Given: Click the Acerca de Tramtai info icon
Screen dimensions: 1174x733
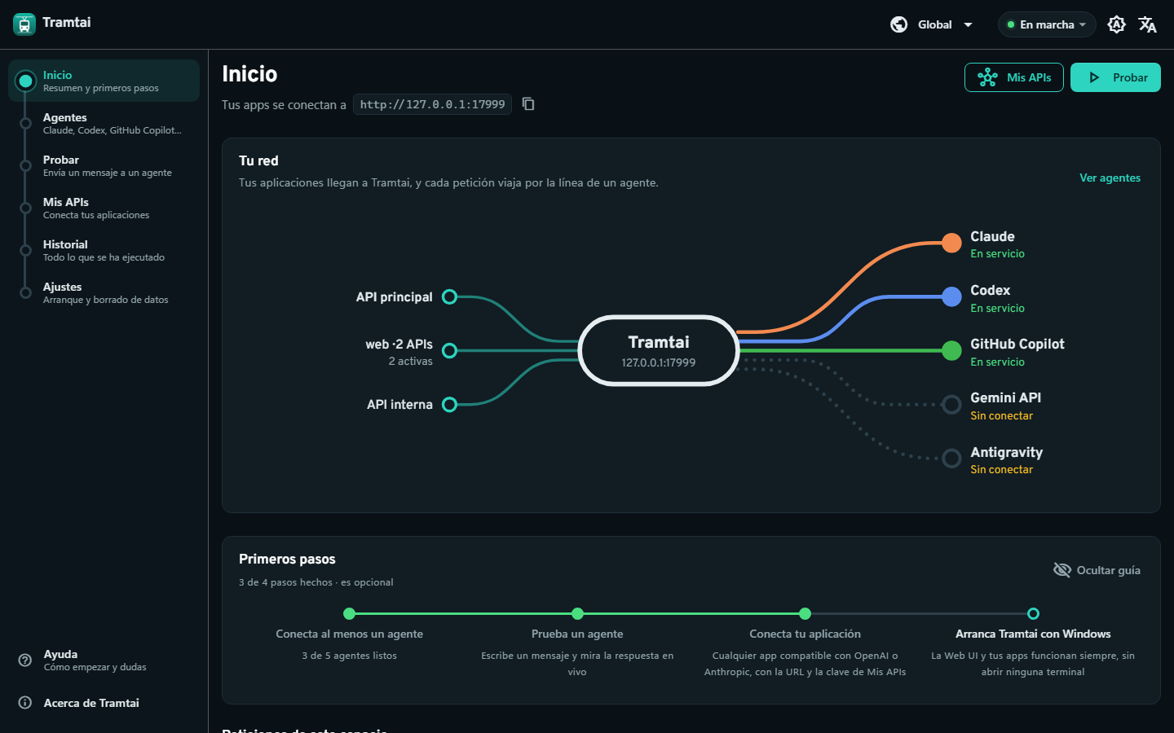Looking at the screenshot, I should pos(25,702).
